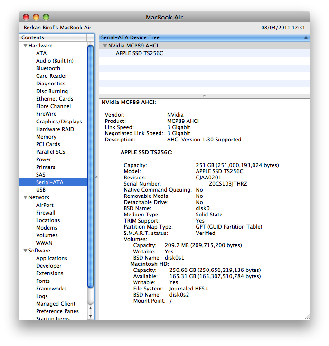Viewport: 329px width, 346px height.
Task: Select Card Reader item
Action: (51, 76)
